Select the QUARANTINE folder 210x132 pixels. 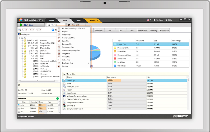click(46, 71)
